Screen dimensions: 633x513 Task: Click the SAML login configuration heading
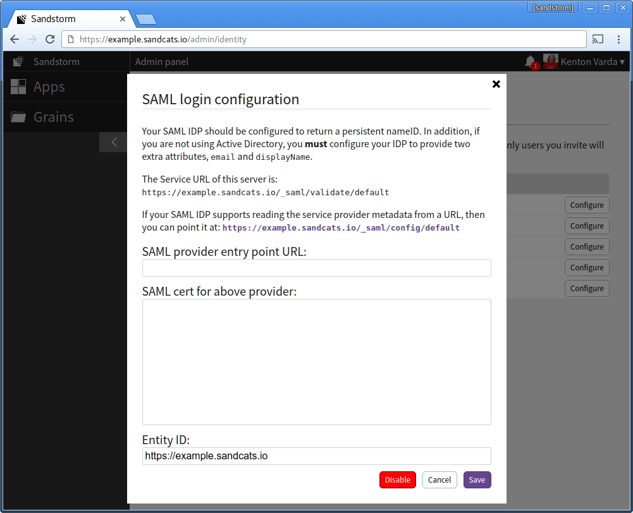(221, 99)
